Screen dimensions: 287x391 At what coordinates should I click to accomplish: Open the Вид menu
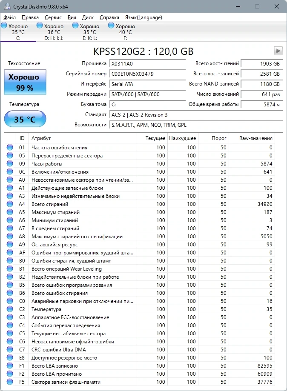tap(72, 17)
